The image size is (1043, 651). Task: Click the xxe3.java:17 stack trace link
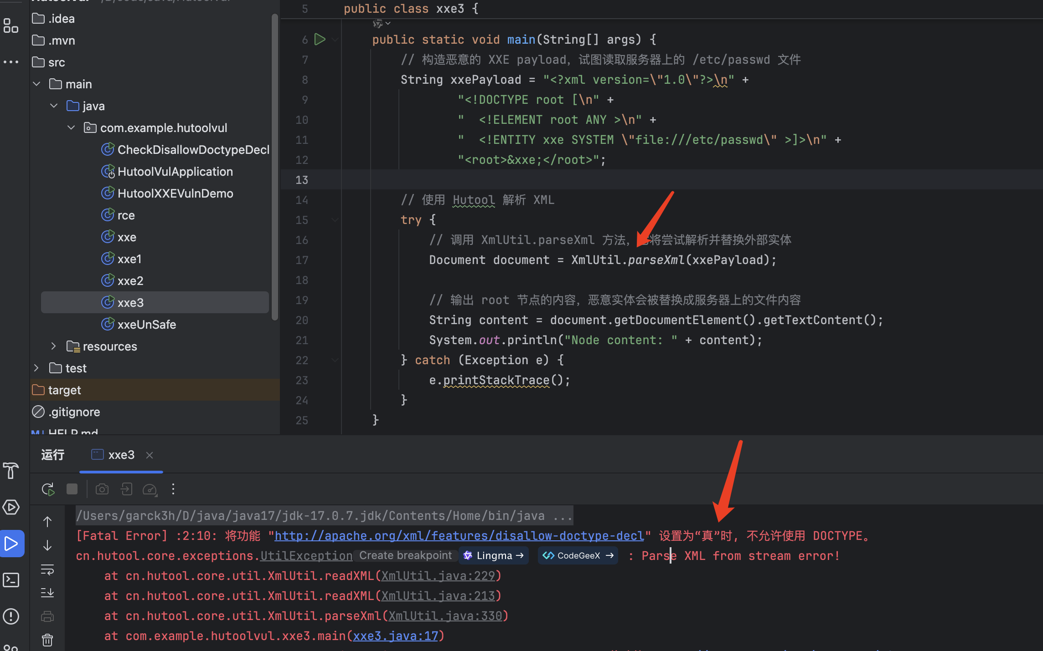point(395,636)
